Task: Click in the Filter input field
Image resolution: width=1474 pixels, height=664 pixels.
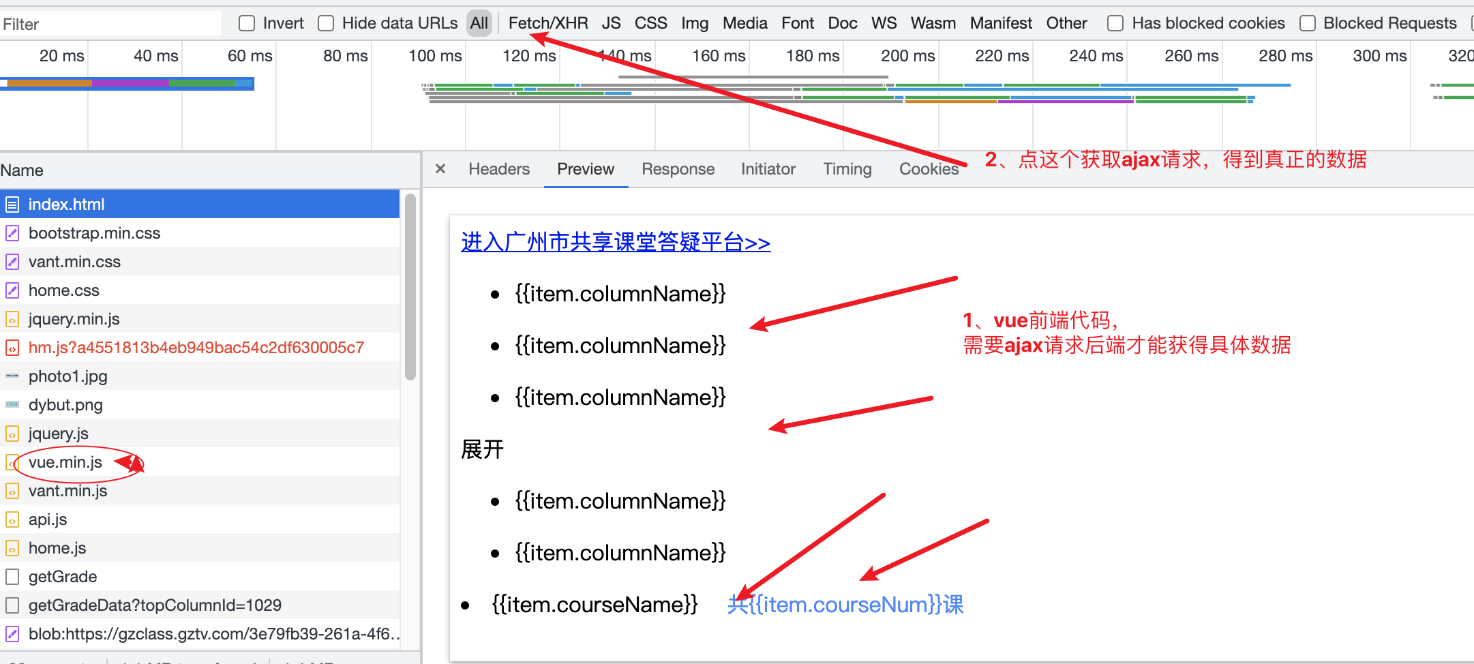Action: click(110, 24)
